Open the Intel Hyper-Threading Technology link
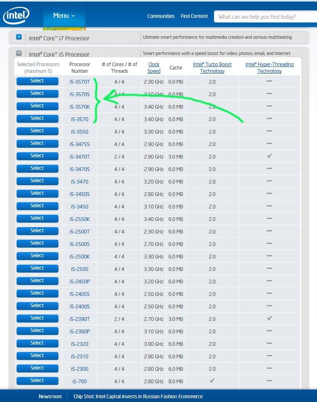This screenshot has width=317, height=402. click(269, 68)
